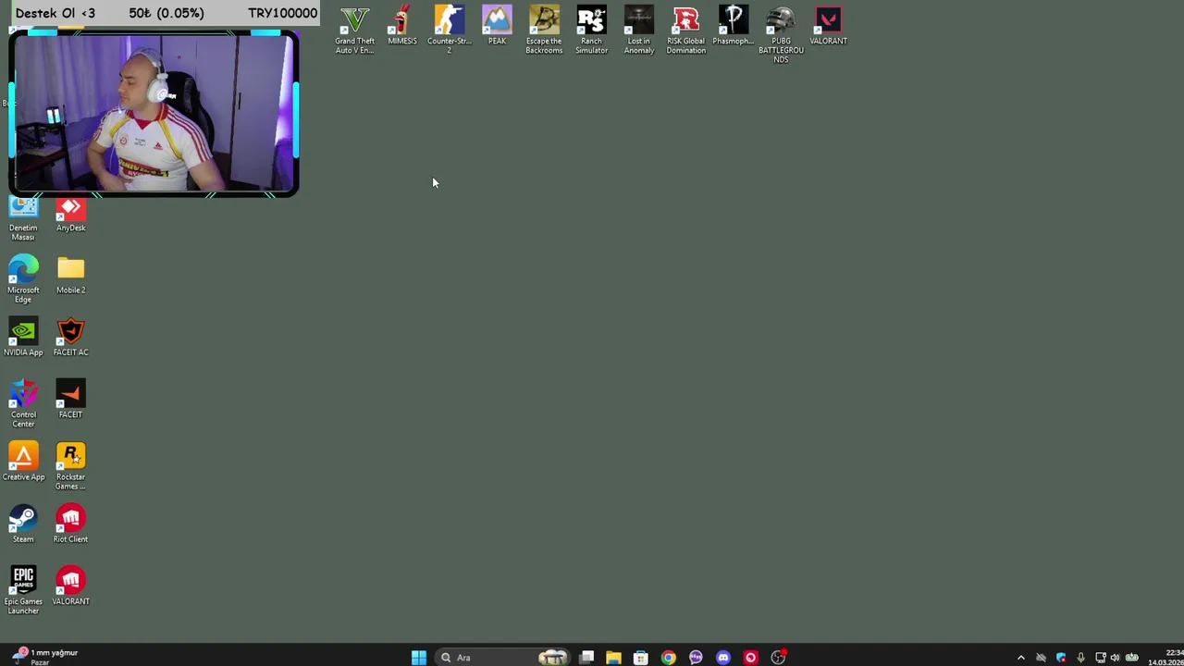Launch Steam from the desktop
The width and height of the screenshot is (1184, 666).
23,524
